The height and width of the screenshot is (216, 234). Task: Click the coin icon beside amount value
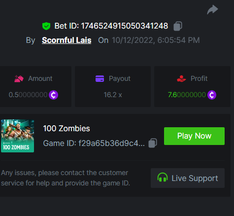coord(54,95)
